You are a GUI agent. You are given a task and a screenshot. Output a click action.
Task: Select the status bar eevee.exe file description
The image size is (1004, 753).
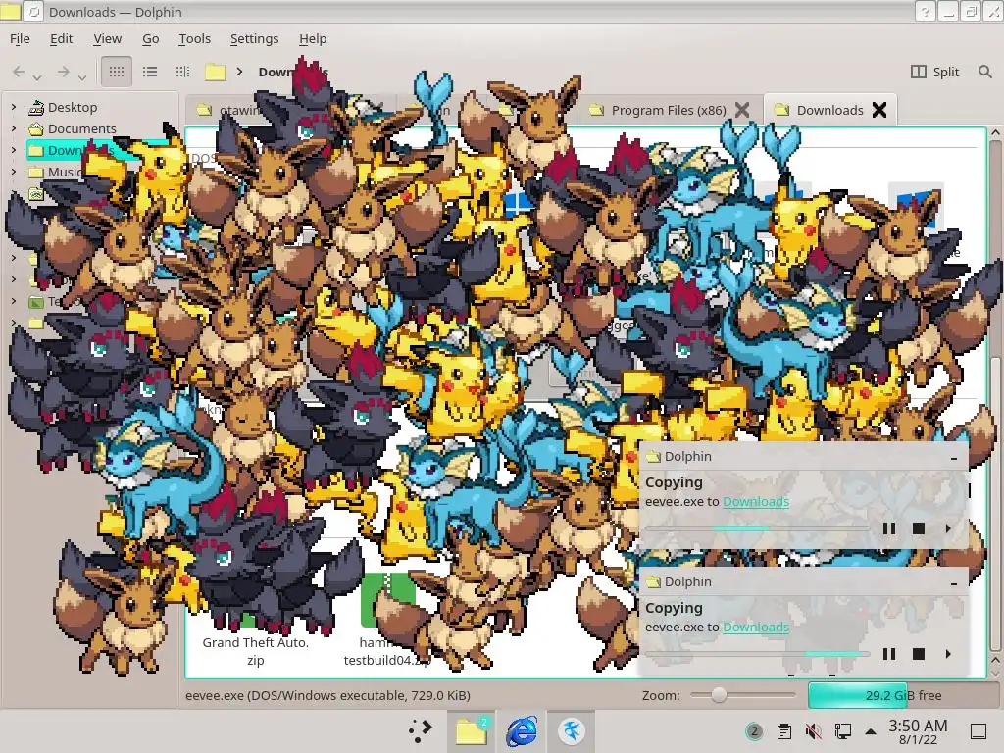coord(327,695)
